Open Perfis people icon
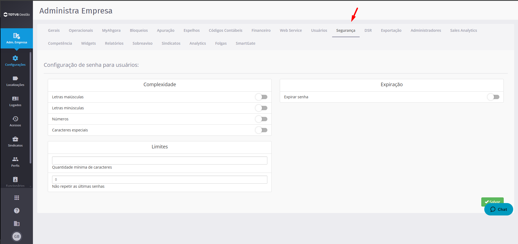Viewport: 518px width, 244px height. pos(15,159)
